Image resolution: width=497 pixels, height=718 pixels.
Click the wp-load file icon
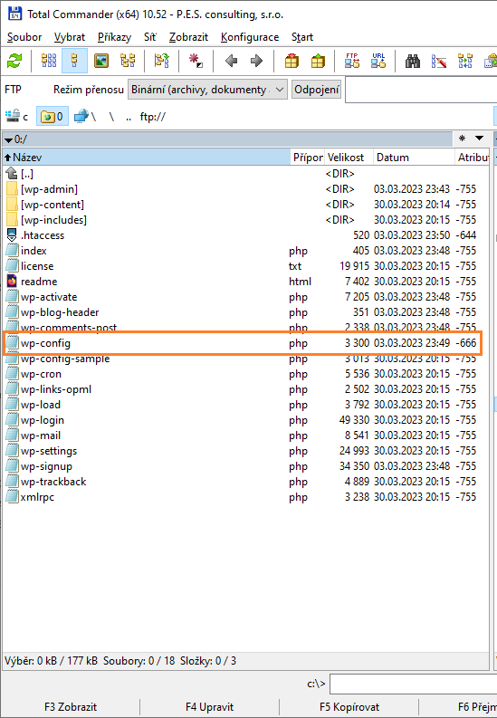click(12, 405)
